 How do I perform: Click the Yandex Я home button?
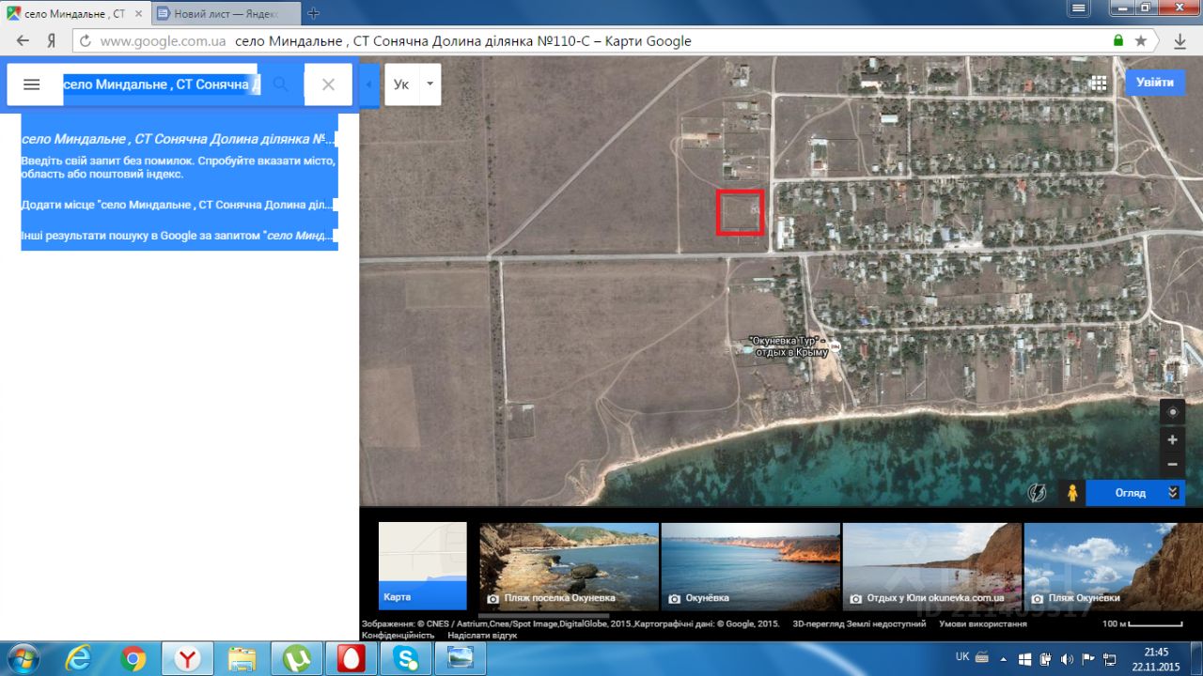(x=53, y=40)
